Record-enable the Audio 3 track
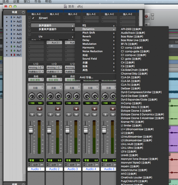The width and height of the screenshot is (178, 185). pyautogui.click(x=76, y=109)
